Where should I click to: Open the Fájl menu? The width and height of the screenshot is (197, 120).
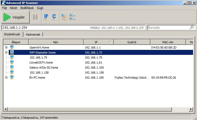click(5, 8)
